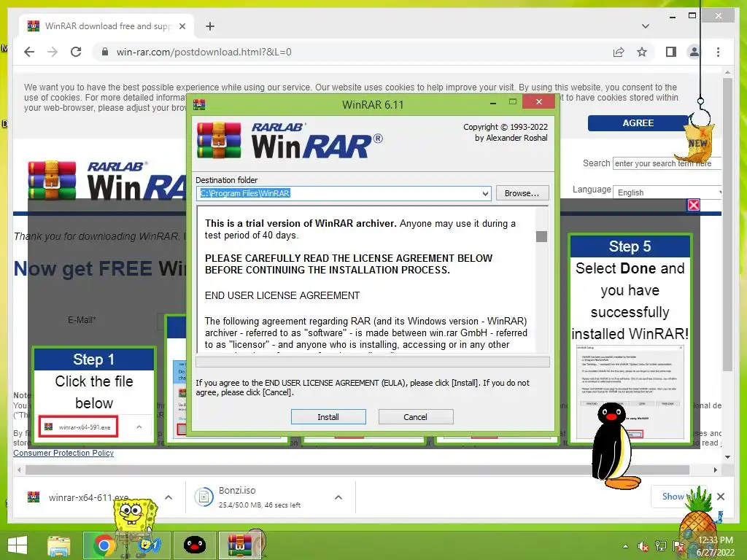The width and height of the screenshot is (747, 560).
Task: Open the Language English dropdown
Action: [x=667, y=192]
